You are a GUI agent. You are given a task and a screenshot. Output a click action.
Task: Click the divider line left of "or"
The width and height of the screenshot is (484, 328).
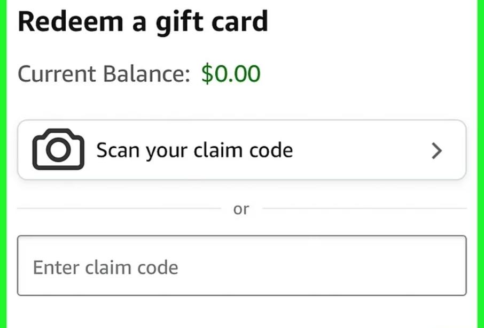pos(119,208)
